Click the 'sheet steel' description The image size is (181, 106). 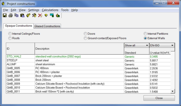pos(42,60)
